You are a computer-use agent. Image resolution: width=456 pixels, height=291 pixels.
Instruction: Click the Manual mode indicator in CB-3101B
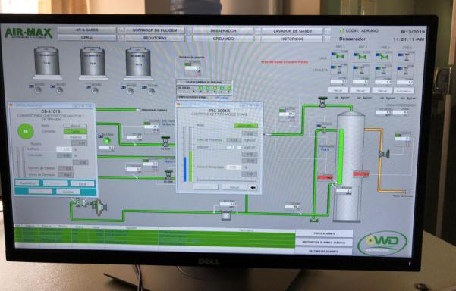[x=75, y=126]
